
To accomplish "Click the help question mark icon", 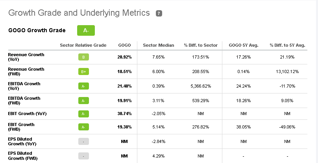I will [159, 13].
